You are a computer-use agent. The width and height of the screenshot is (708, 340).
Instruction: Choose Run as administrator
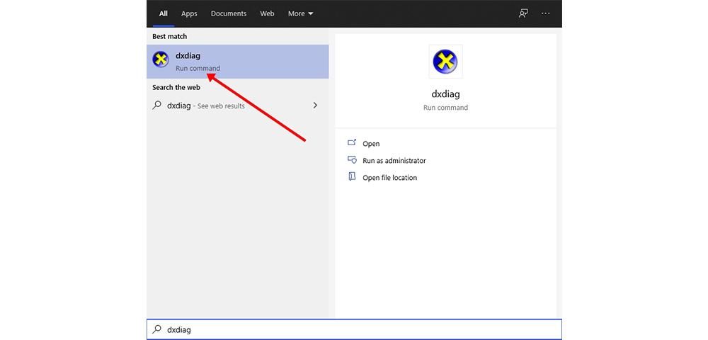394,161
